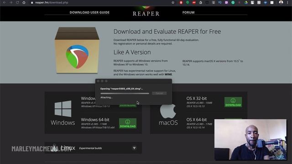Download Windows 64-bit REAPER

click(128, 123)
